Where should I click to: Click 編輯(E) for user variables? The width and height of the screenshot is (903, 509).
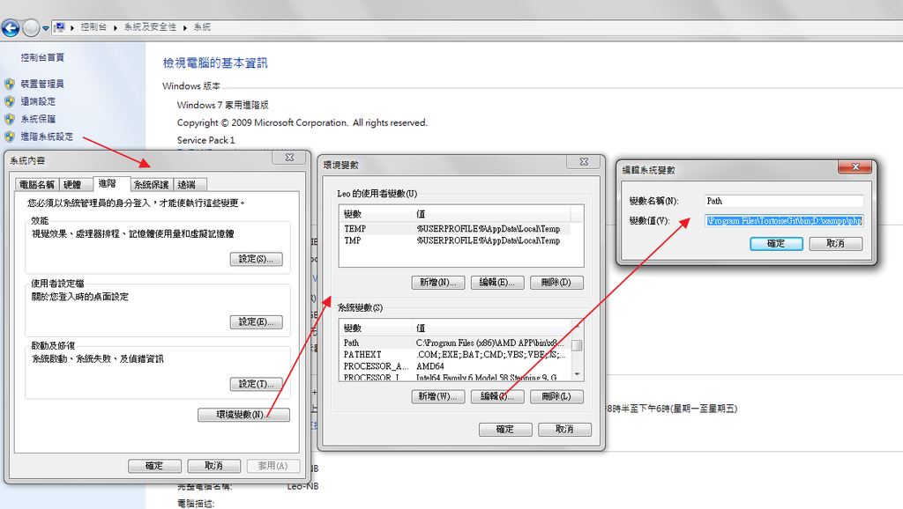pos(497,283)
